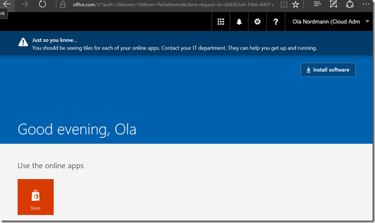
Task: Open the Hub lines icon
Action: 317,4
